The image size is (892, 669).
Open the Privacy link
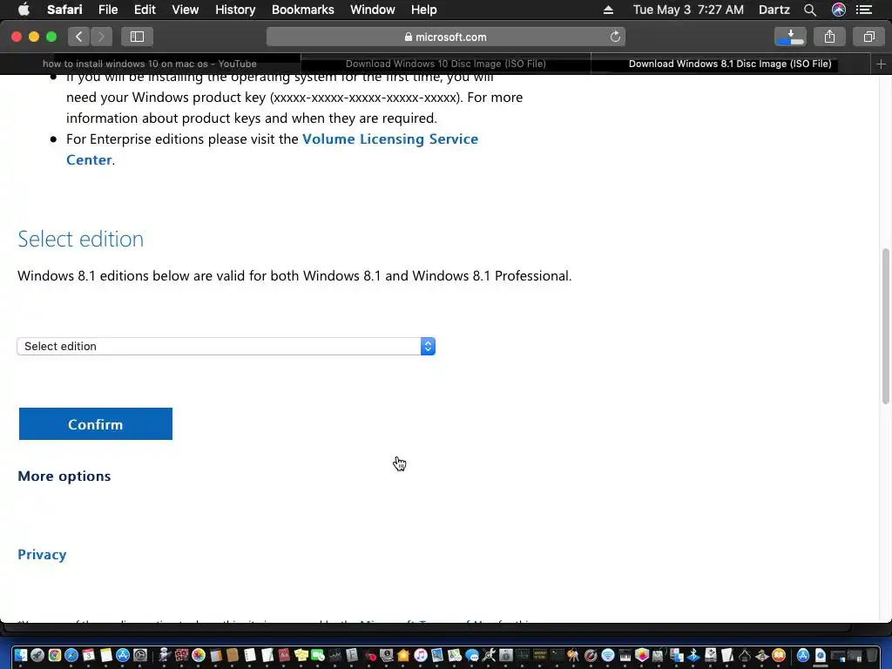pos(42,554)
